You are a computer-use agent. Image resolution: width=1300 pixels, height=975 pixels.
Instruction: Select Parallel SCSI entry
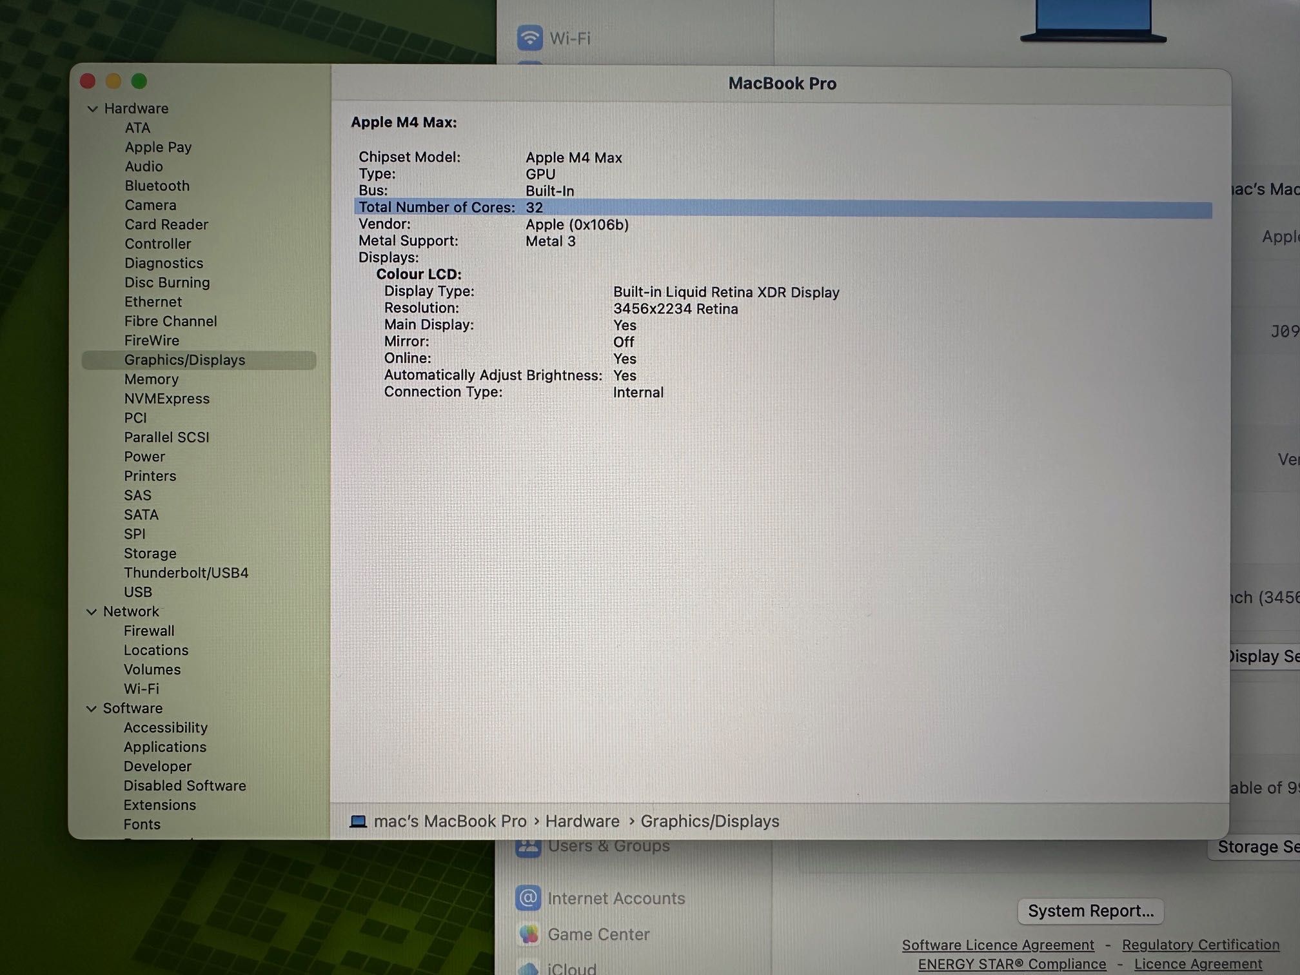[166, 437]
